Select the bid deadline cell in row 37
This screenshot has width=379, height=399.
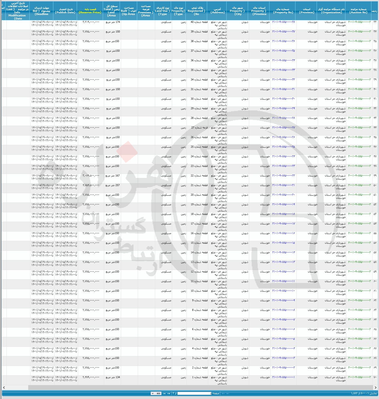(x=42, y=64)
